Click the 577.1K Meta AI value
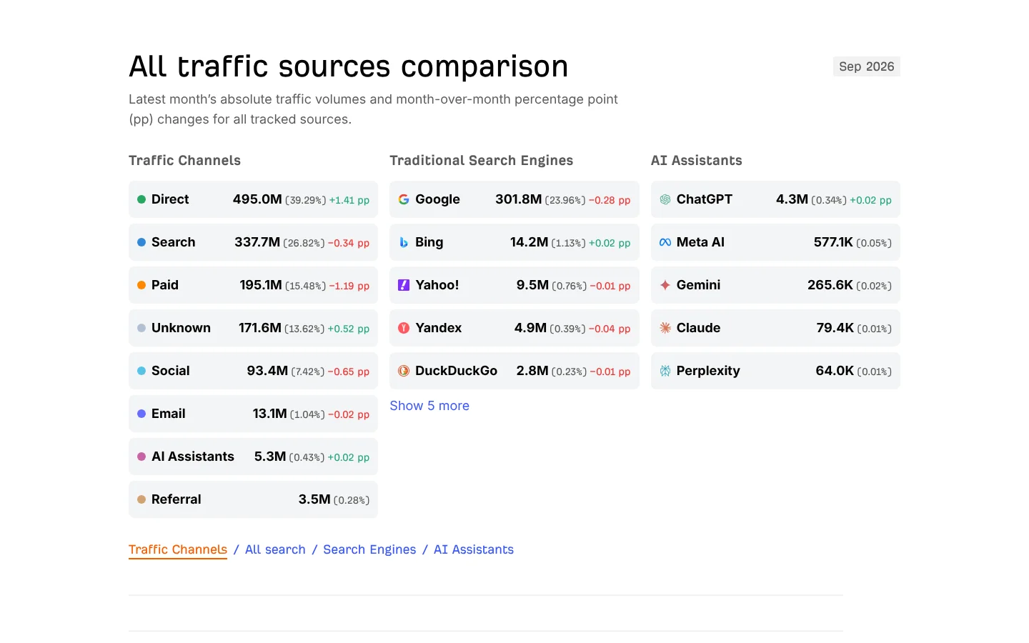The image size is (1029, 643). [x=833, y=242]
